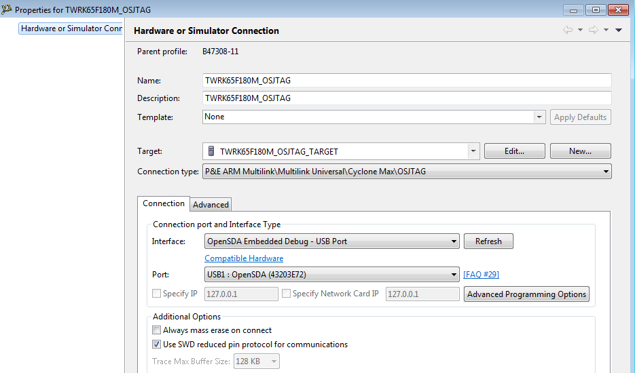Expand the Port selection dropdown
This screenshot has height=373, width=635.
point(454,275)
